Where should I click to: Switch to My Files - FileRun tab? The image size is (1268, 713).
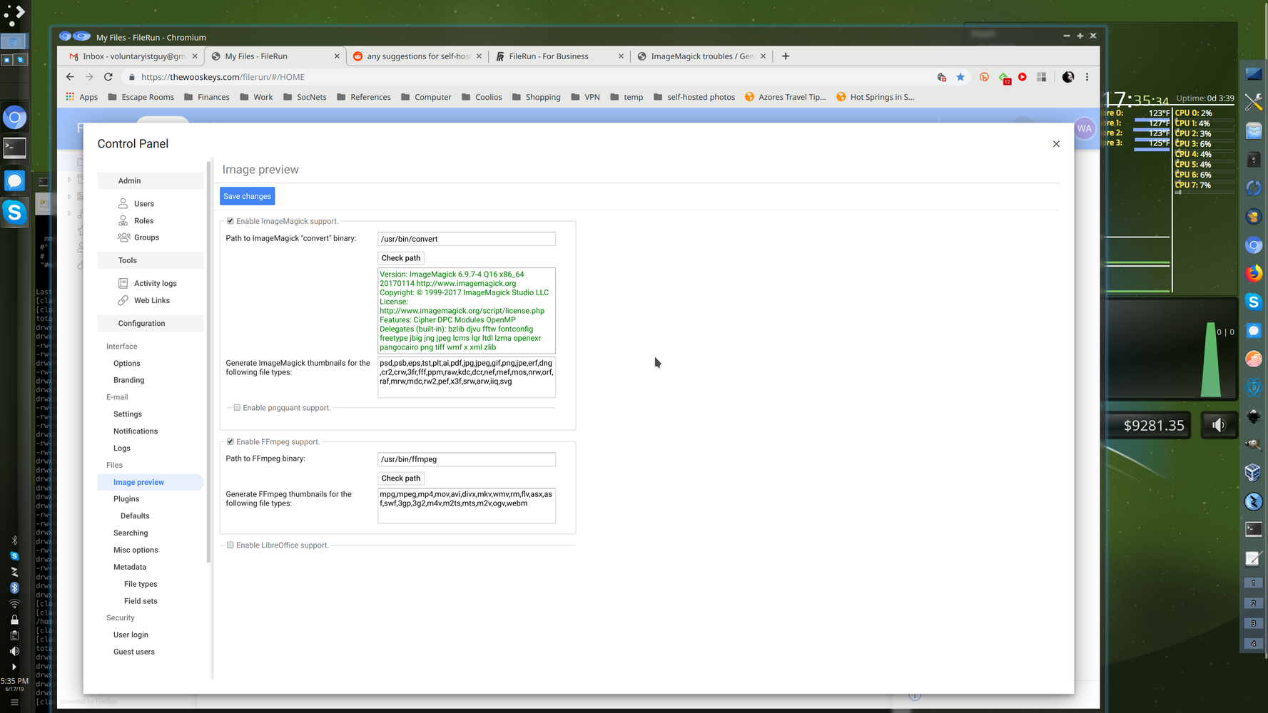click(x=275, y=56)
